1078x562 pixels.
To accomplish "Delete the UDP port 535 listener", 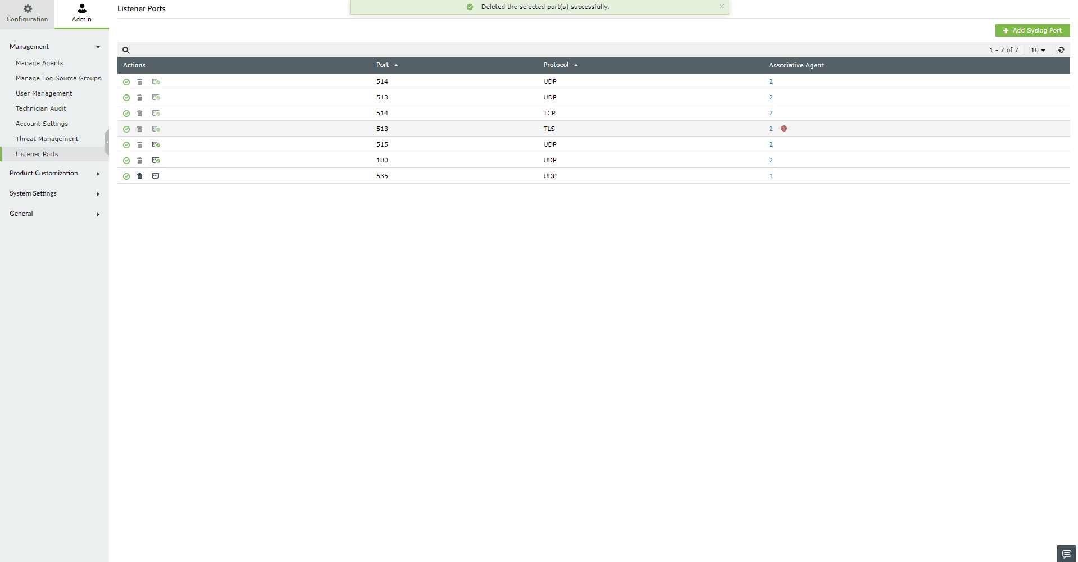I will click(139, 176).
